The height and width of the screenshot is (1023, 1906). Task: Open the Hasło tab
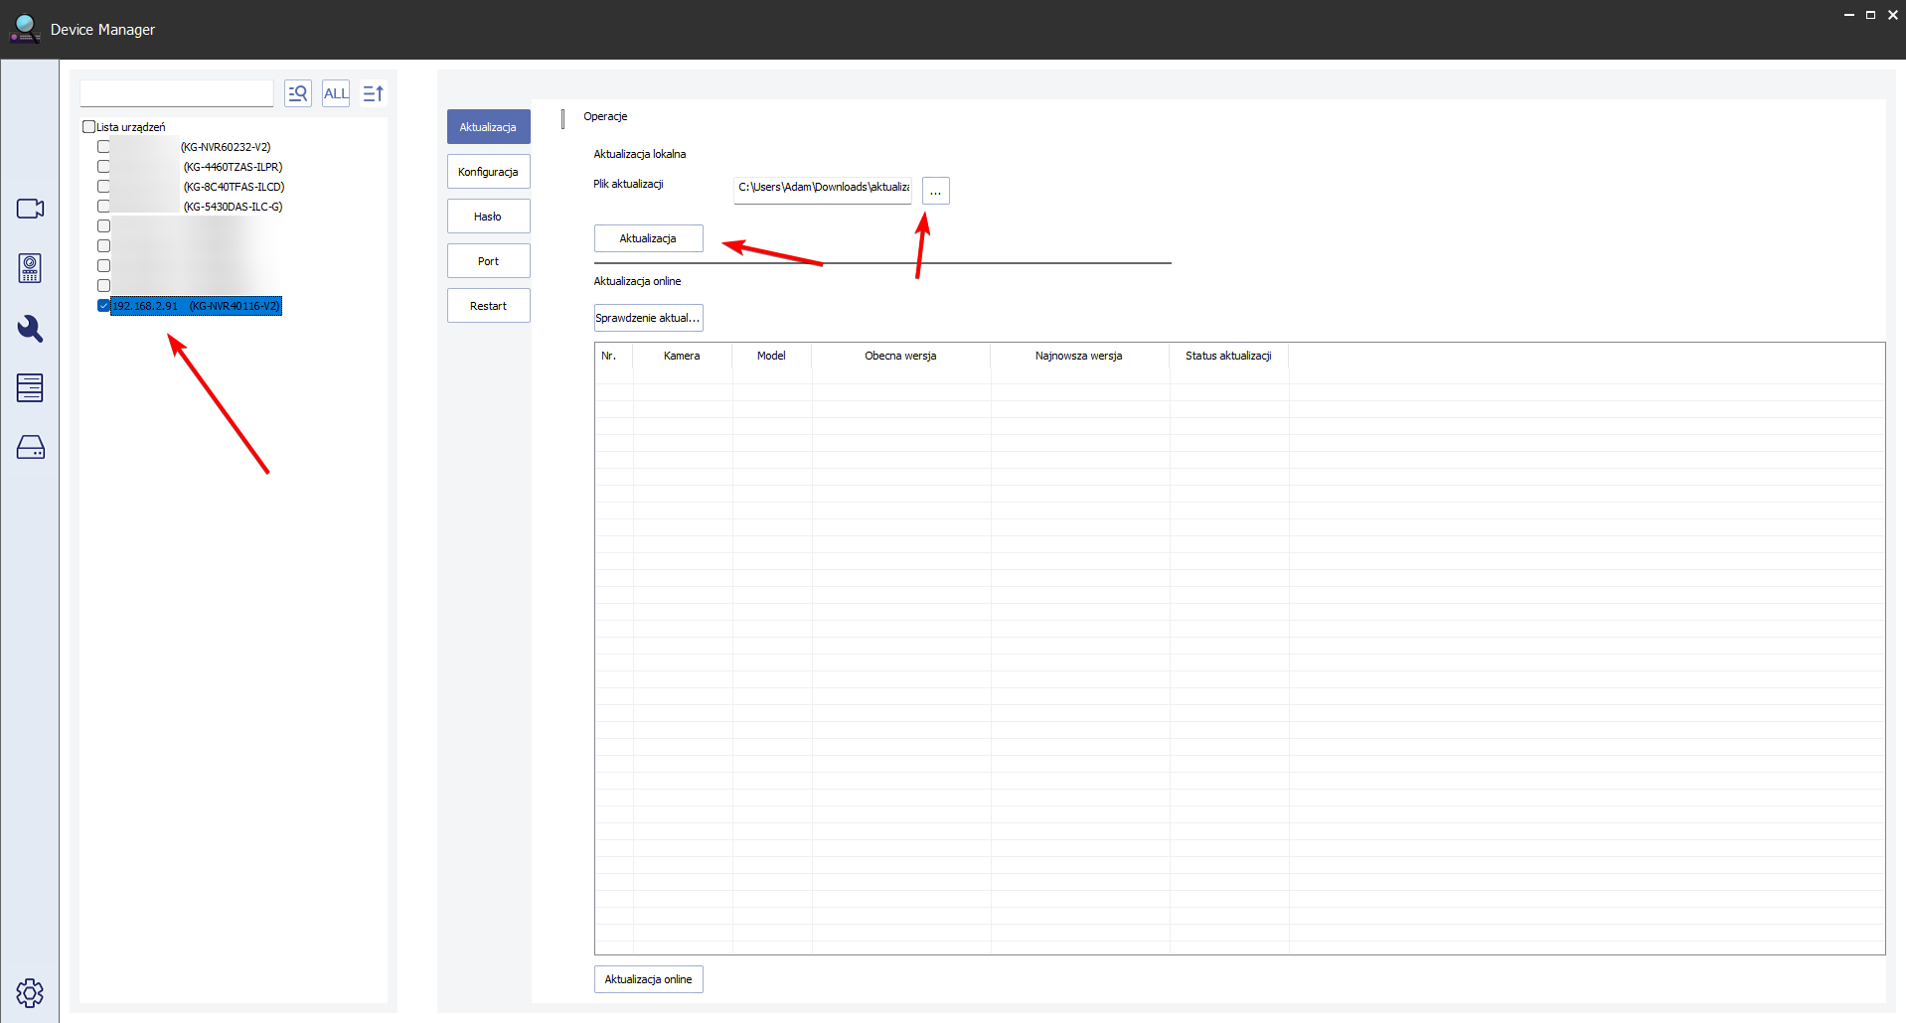pos(488,217)
